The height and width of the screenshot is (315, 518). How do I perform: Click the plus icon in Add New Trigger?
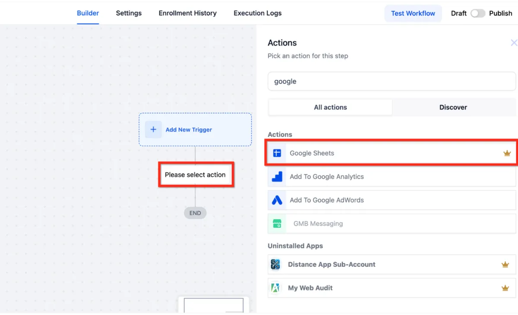pos(153,129)
